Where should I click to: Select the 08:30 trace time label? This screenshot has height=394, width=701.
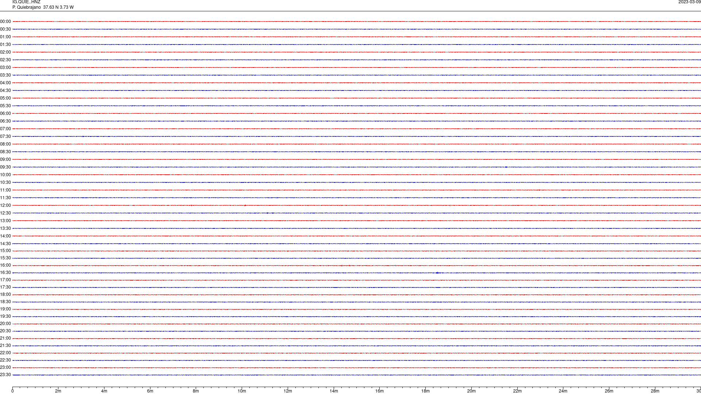(5, 152)
